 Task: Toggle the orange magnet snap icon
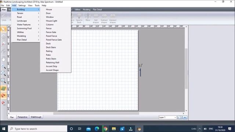pos(3,96)
